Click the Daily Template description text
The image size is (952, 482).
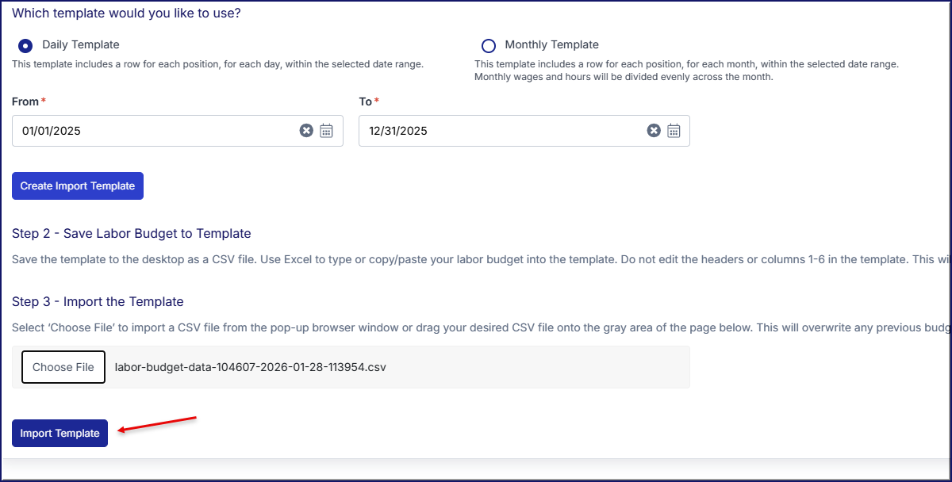point(217,64)
